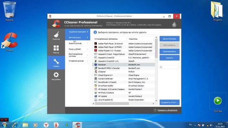
Task: Open the Анализ дисков tab
Action: (78, 43)
